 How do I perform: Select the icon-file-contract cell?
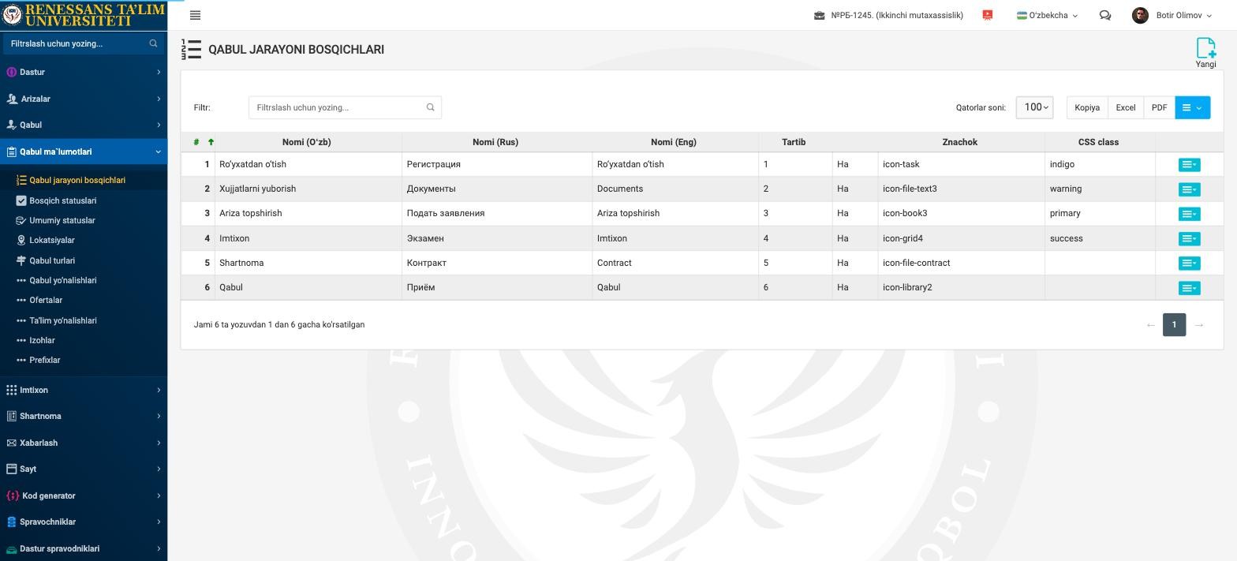[x=961, y=263]
